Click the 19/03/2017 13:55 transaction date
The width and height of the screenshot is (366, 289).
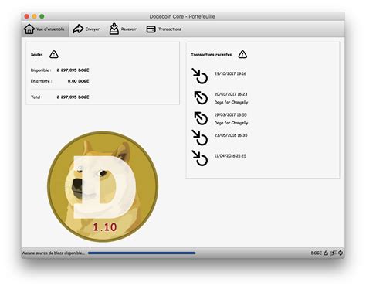coord(231,114)
